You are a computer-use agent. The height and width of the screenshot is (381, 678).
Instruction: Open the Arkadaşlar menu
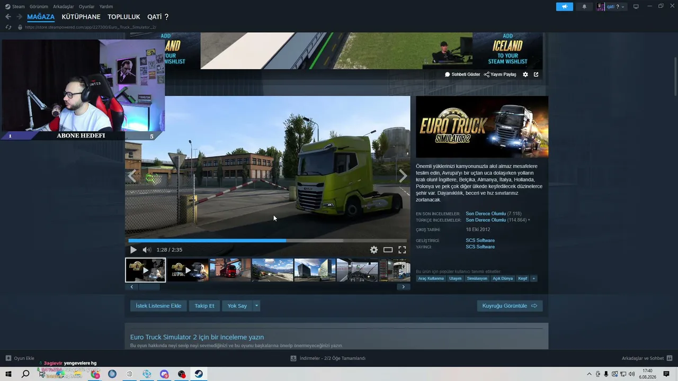click(64, 6)
